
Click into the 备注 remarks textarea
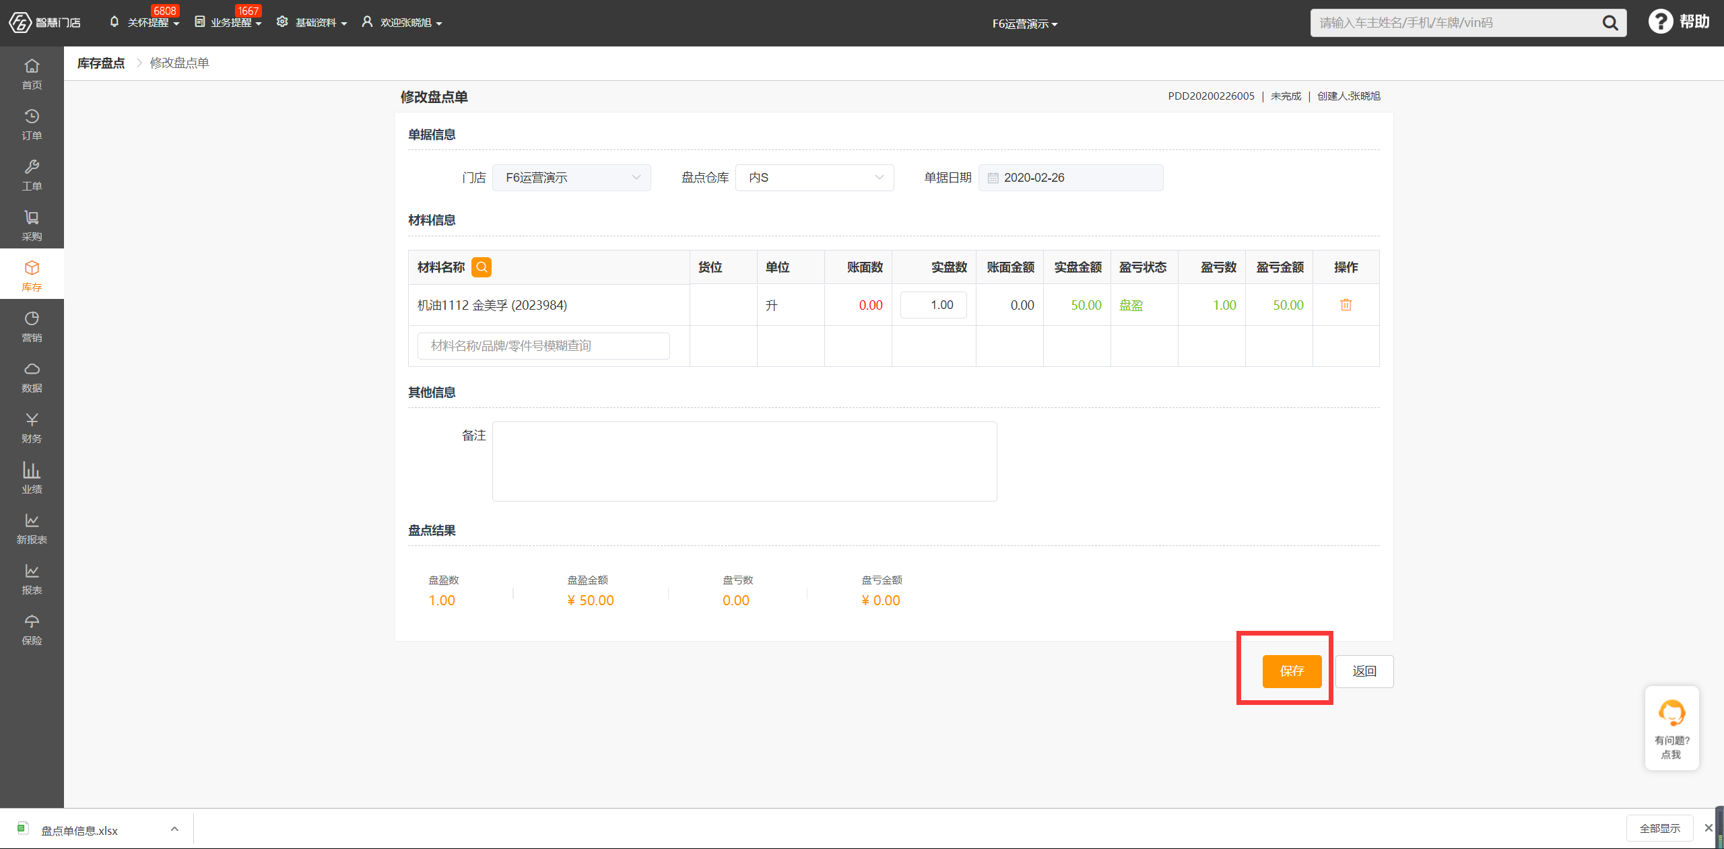point(744,461)
